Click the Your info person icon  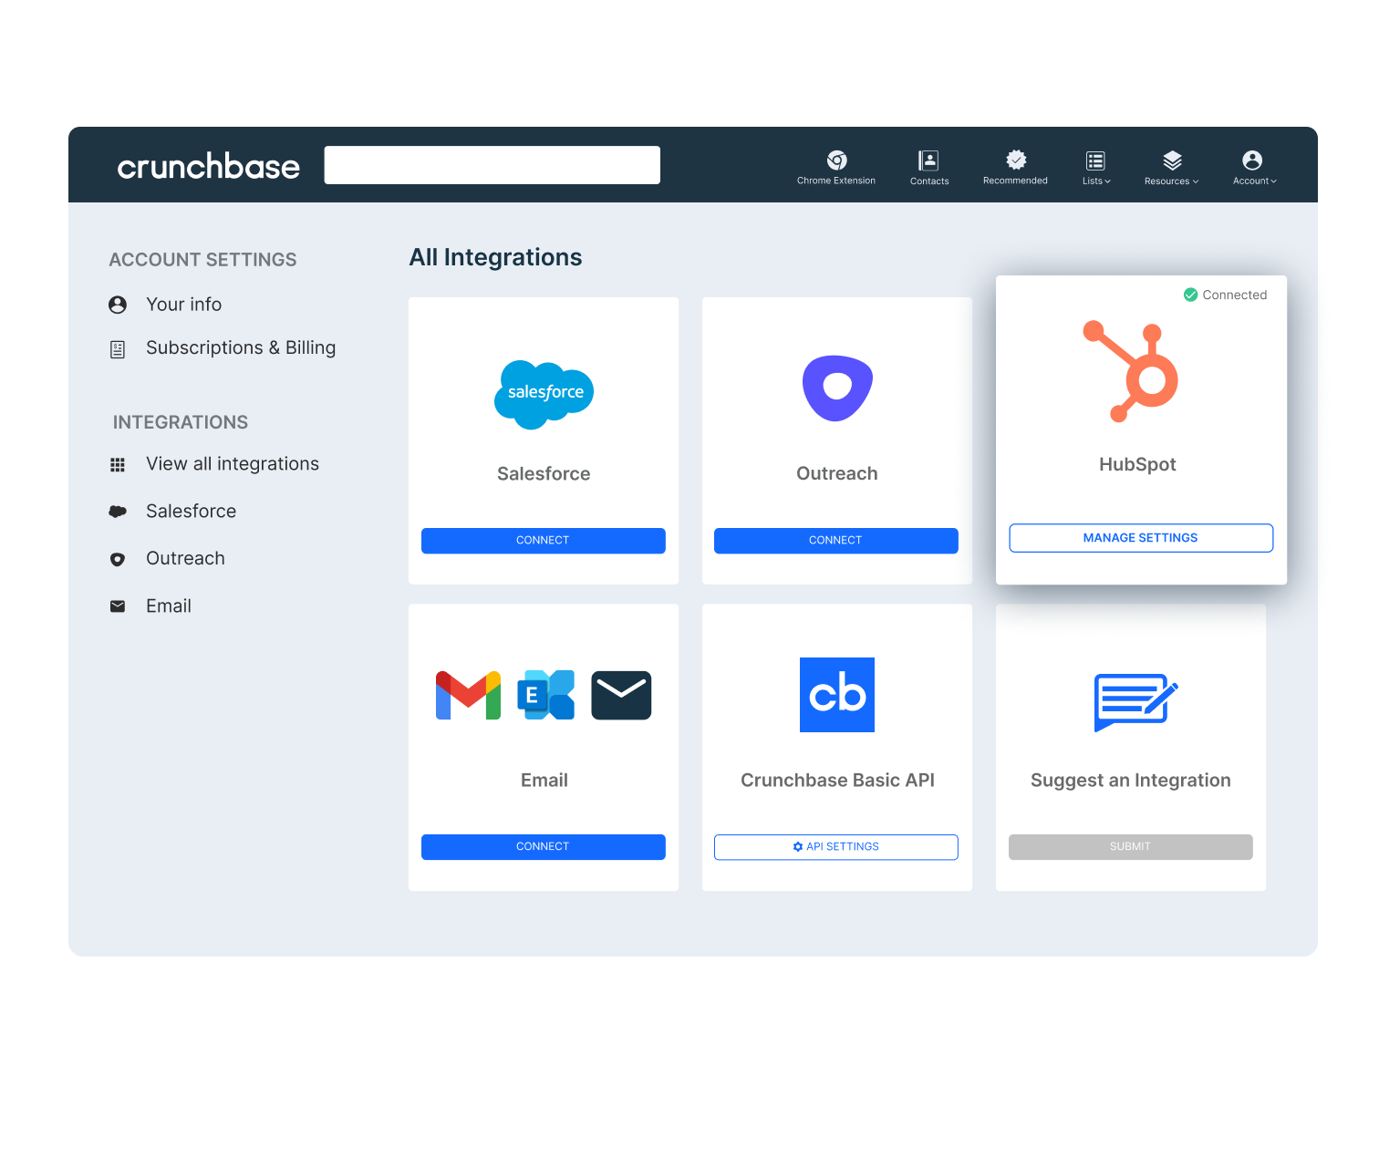click(118, 305)
